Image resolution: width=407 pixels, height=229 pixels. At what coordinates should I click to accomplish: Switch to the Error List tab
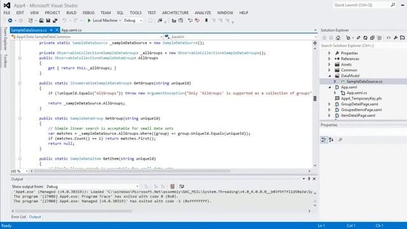(x=18, y=217)
